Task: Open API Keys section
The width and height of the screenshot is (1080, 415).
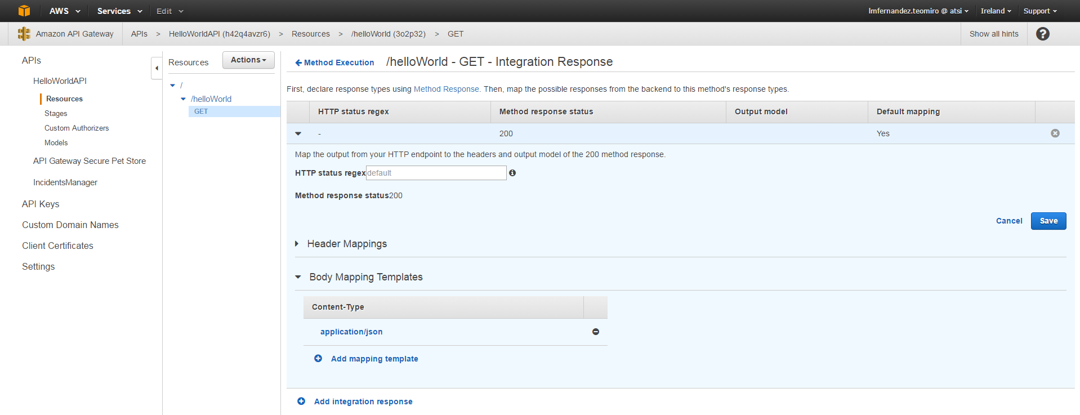Action: pyautogui.click(x=41, y=204)
